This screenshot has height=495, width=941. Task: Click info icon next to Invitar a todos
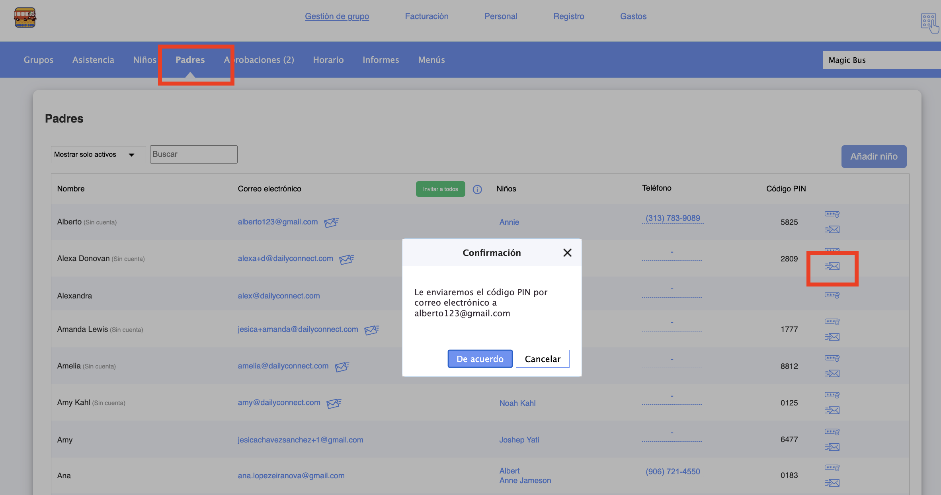(477, 189)
